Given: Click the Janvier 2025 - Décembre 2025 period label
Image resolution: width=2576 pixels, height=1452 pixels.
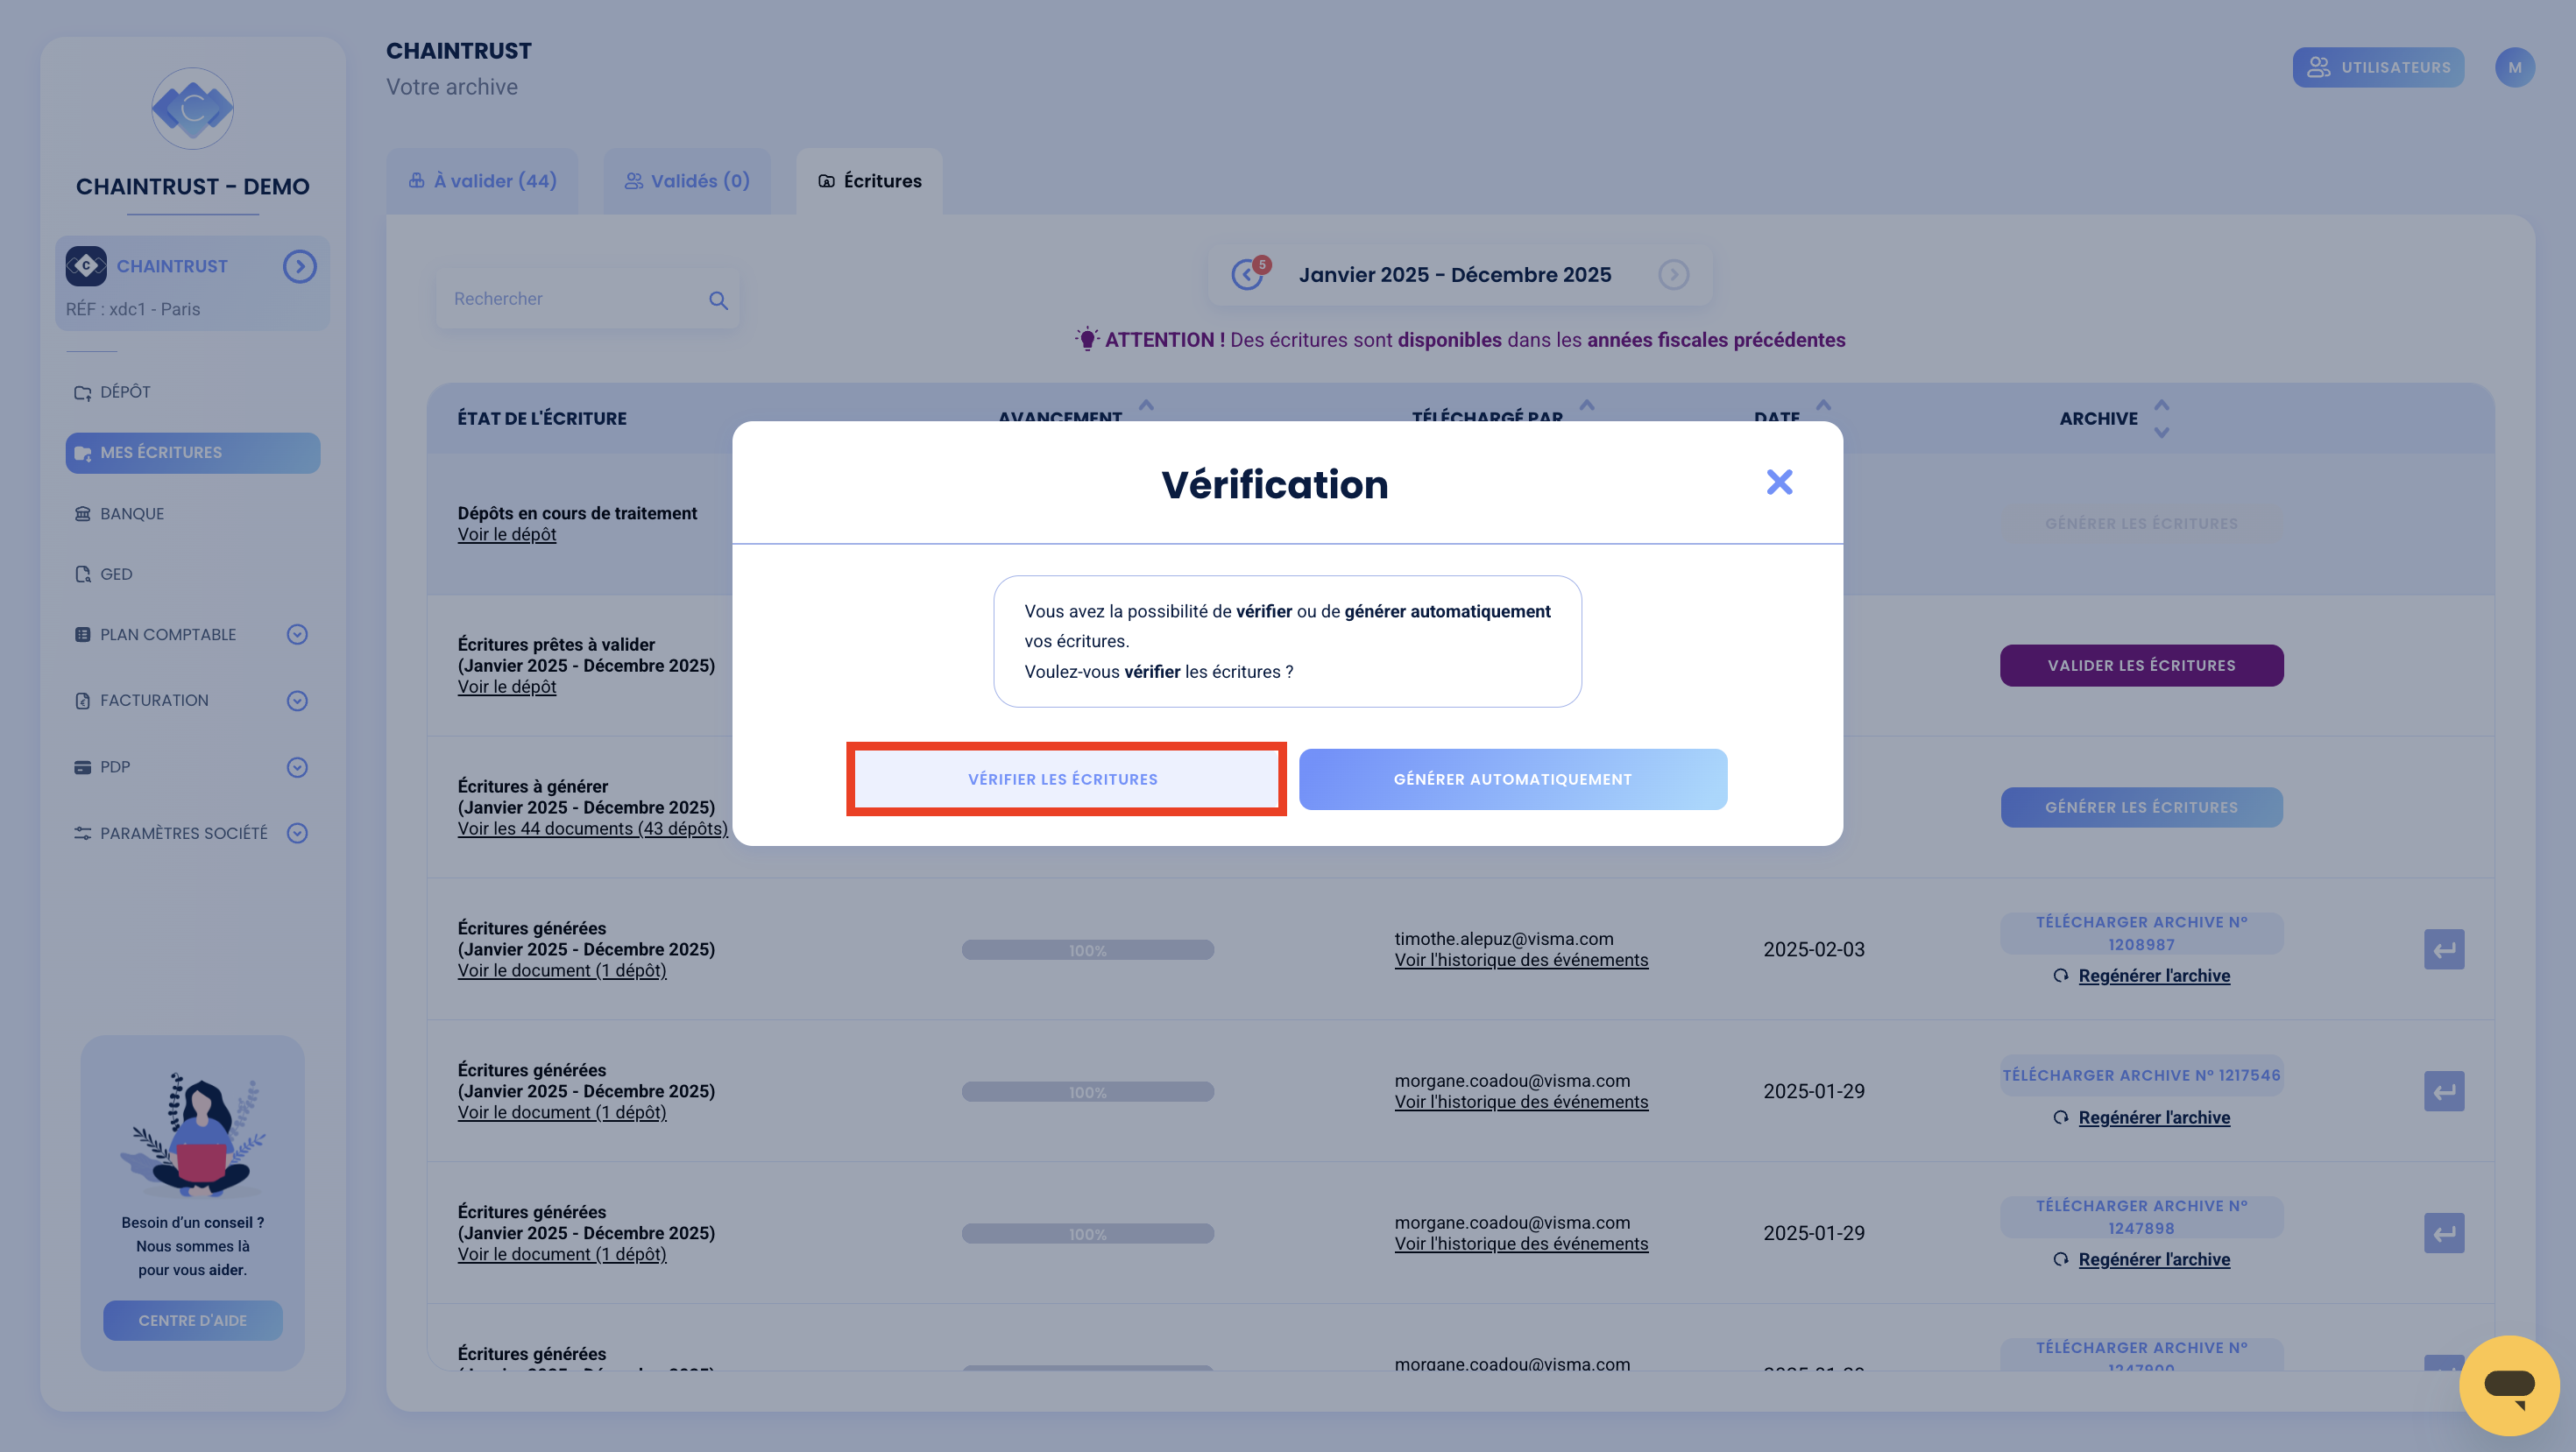Looking at the screenshot, I should 1455,274.
